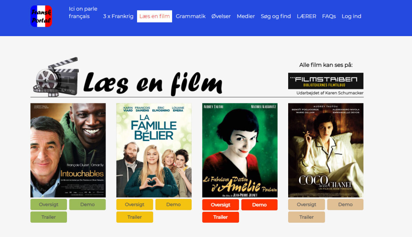The height and width of the screenshot is (237, 412).
Task: Open yellow Demo for La Famille Bélier
Action: click(x=173, y=204)
